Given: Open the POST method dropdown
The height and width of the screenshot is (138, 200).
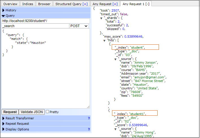Looking at the screenshot, I should point(79,26).
